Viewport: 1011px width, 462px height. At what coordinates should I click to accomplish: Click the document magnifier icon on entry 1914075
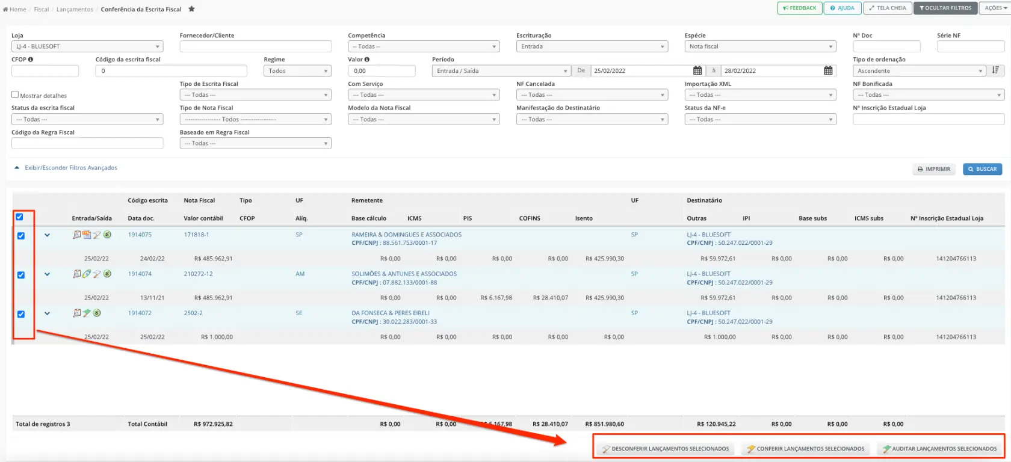point(76,235)
